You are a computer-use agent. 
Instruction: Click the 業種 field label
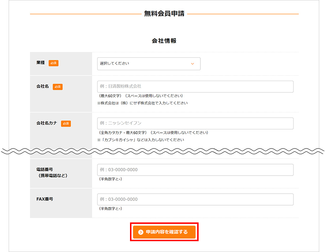click(40, 62)
